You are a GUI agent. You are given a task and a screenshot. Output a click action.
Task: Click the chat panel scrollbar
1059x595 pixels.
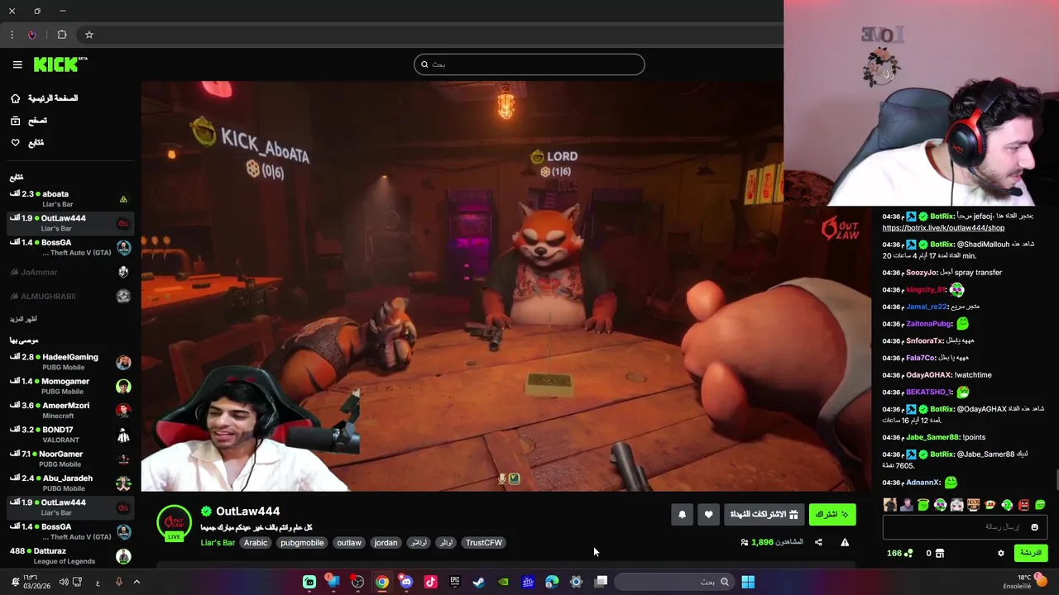click(x=1056, y=480)
